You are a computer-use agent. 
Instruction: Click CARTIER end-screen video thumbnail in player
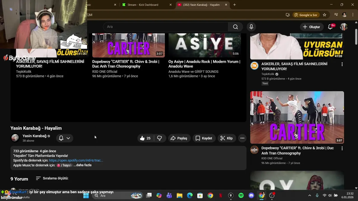(x=128, y=45)
